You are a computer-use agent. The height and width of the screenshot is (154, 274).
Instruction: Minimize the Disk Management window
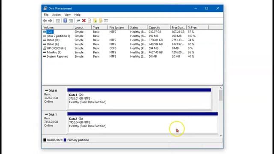[196, 8]
